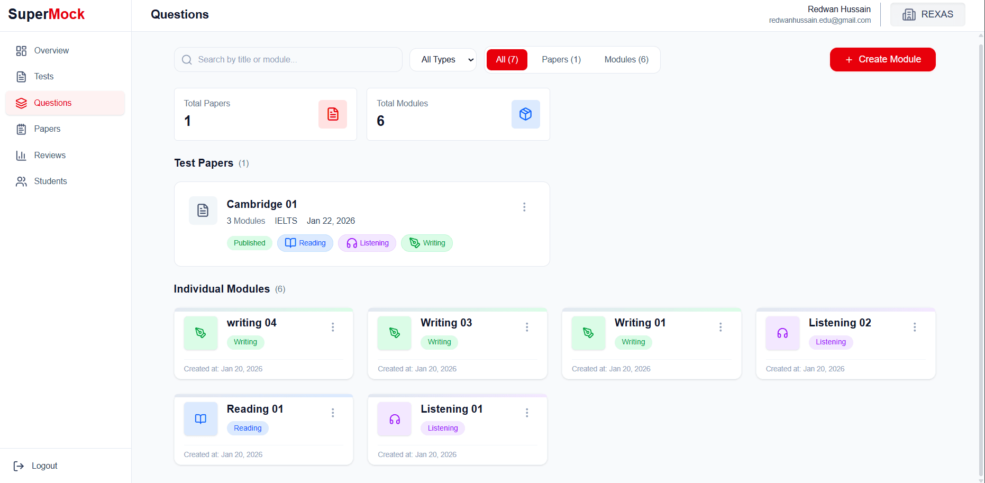Viewport: 985px width, 483px height.
Task: Click the Total Modules cube icon
Action: 525,114
